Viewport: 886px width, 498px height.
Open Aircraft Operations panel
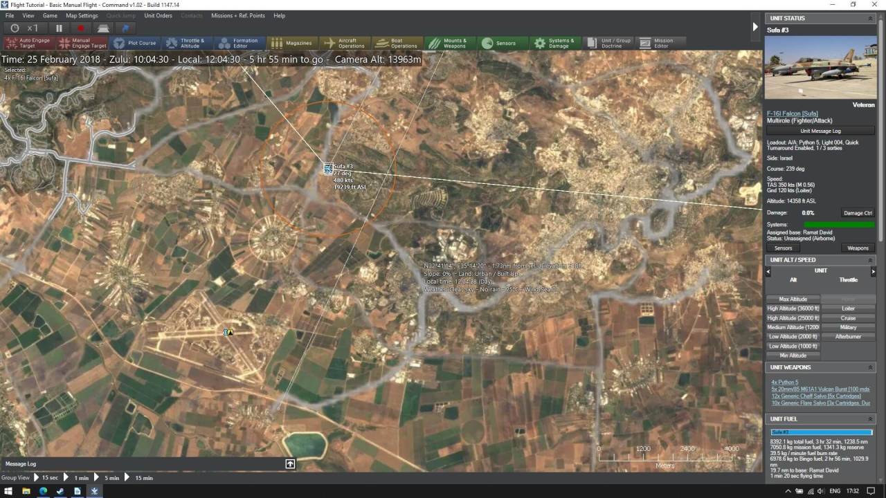click(x=345, y=43)
